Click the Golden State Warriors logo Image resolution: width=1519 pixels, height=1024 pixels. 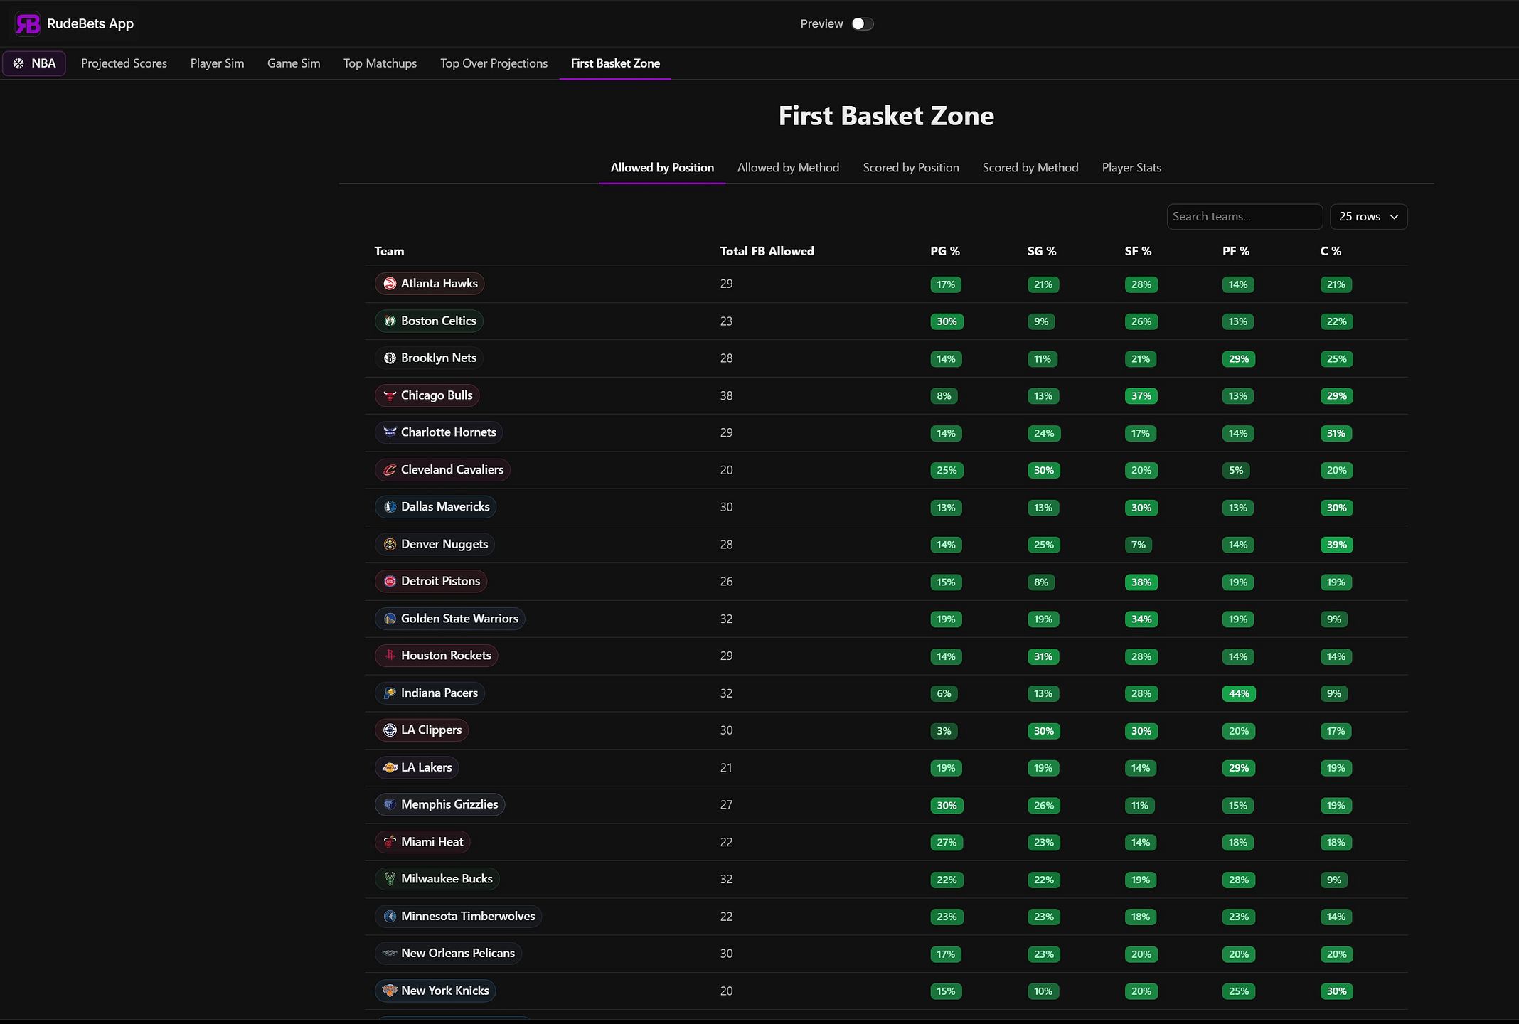tap(390, 619)
